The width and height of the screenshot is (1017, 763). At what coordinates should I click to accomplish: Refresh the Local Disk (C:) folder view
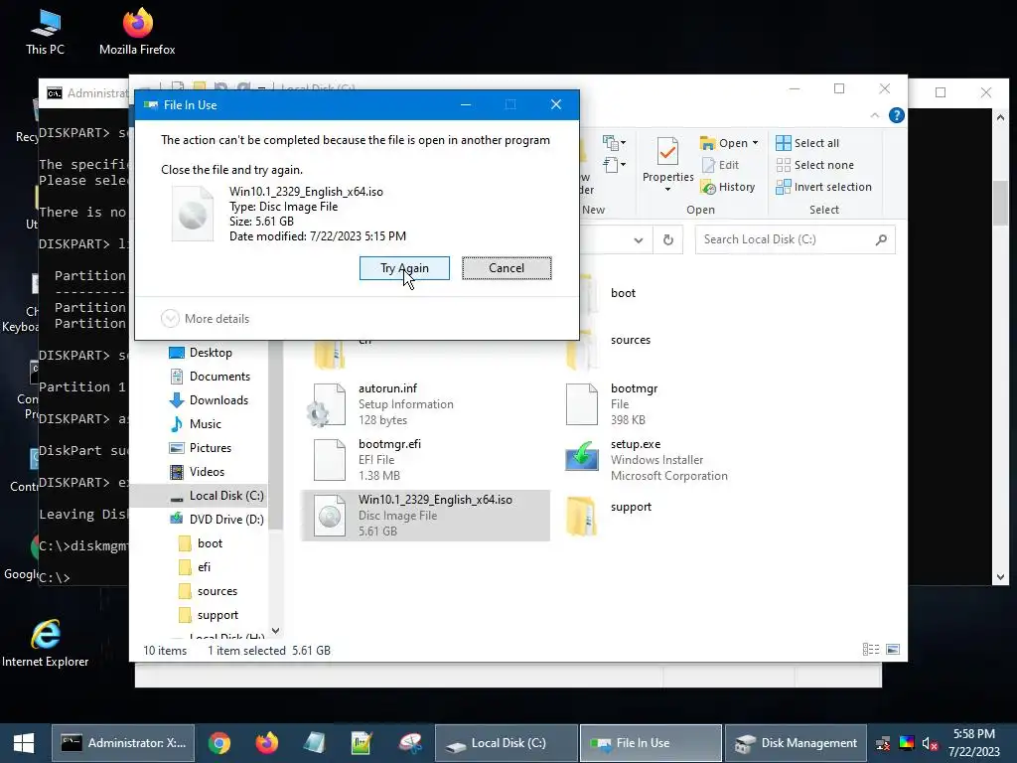[668, 240]
